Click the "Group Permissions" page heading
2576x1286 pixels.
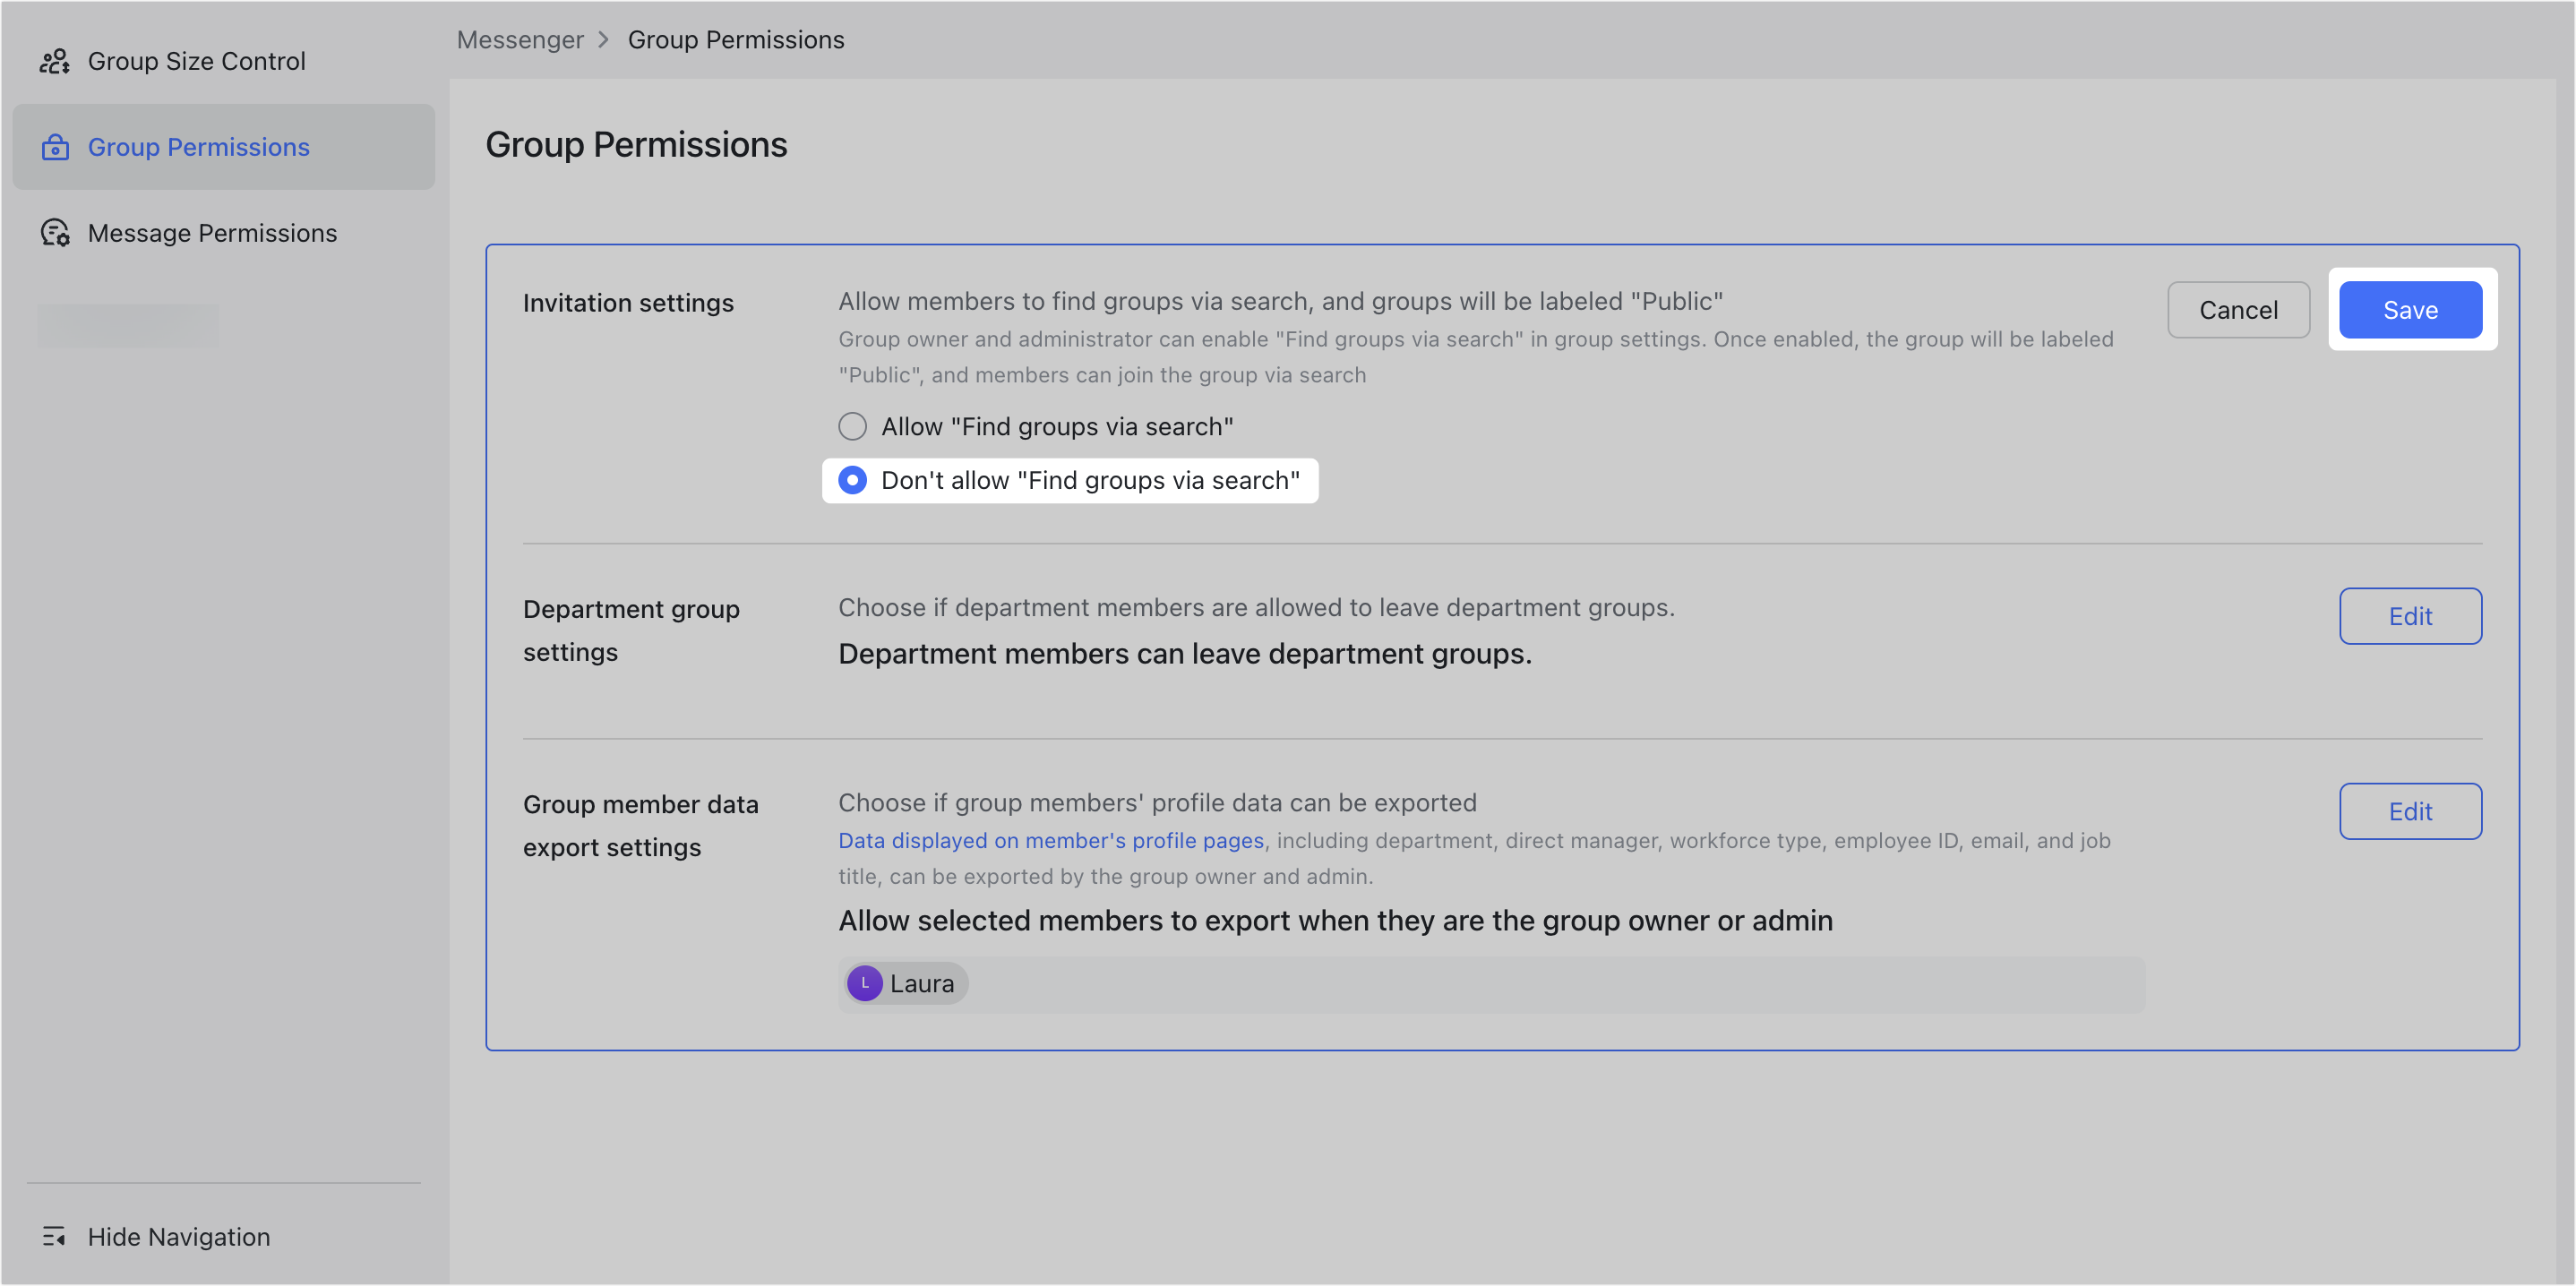[x=636, y=145]
